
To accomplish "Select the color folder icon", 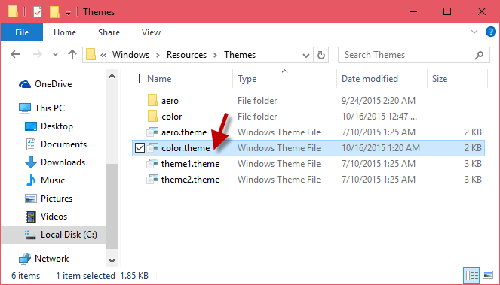I will click(152, 117).
